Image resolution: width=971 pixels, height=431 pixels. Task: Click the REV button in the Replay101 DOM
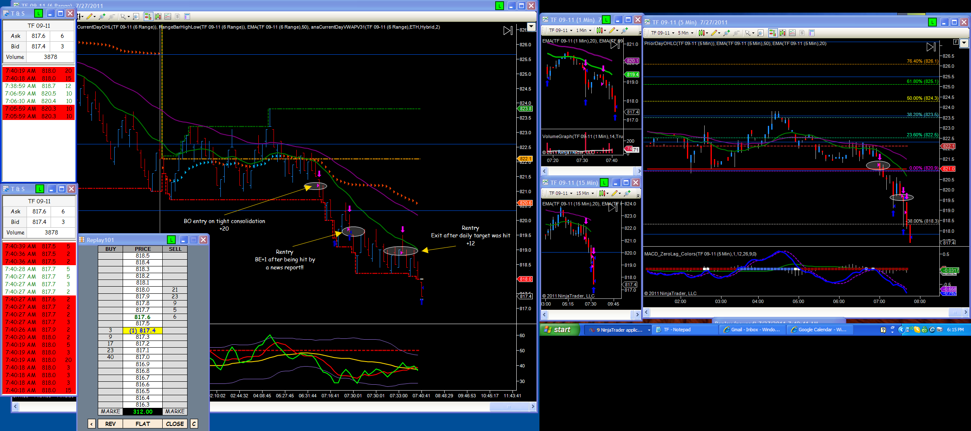click(x=110, y=424)
